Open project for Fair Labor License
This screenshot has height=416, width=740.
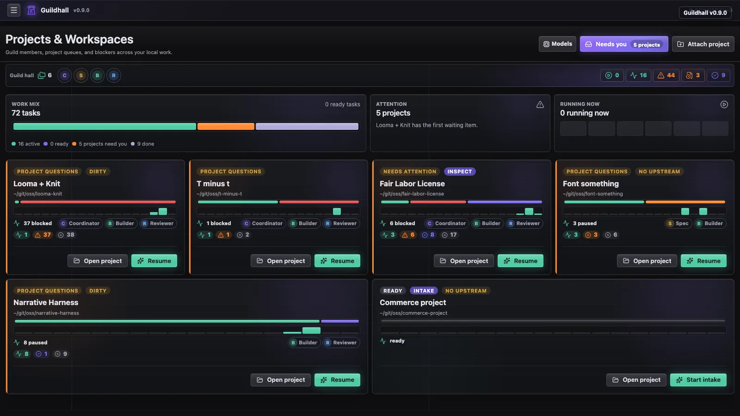[x=464, y=261]
